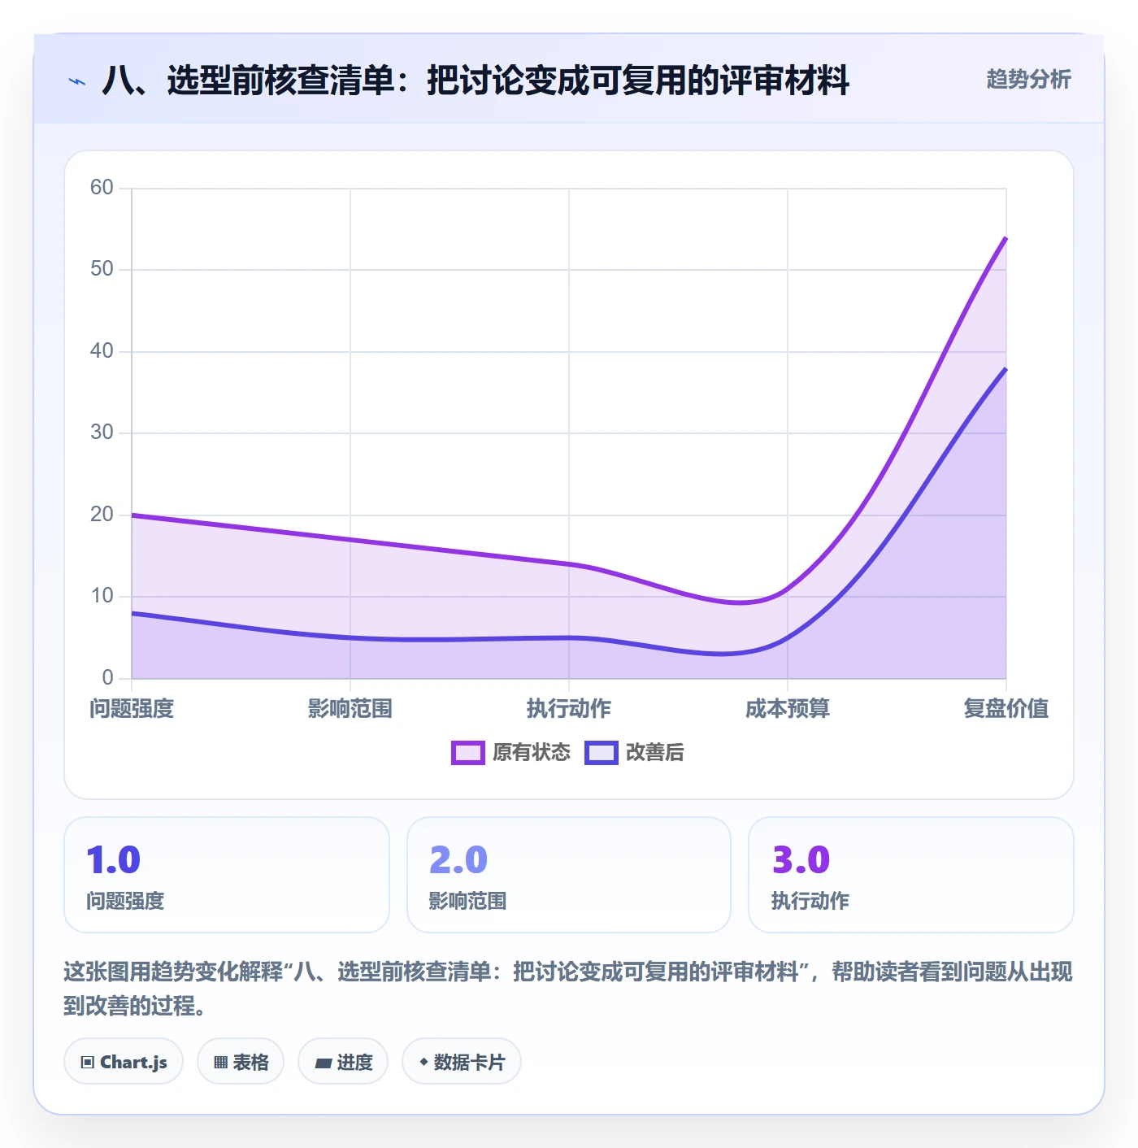Screen dimensions: 1138x1148
Task: Click the 数据卡片 tag chip
Action: coord(462,1061)
